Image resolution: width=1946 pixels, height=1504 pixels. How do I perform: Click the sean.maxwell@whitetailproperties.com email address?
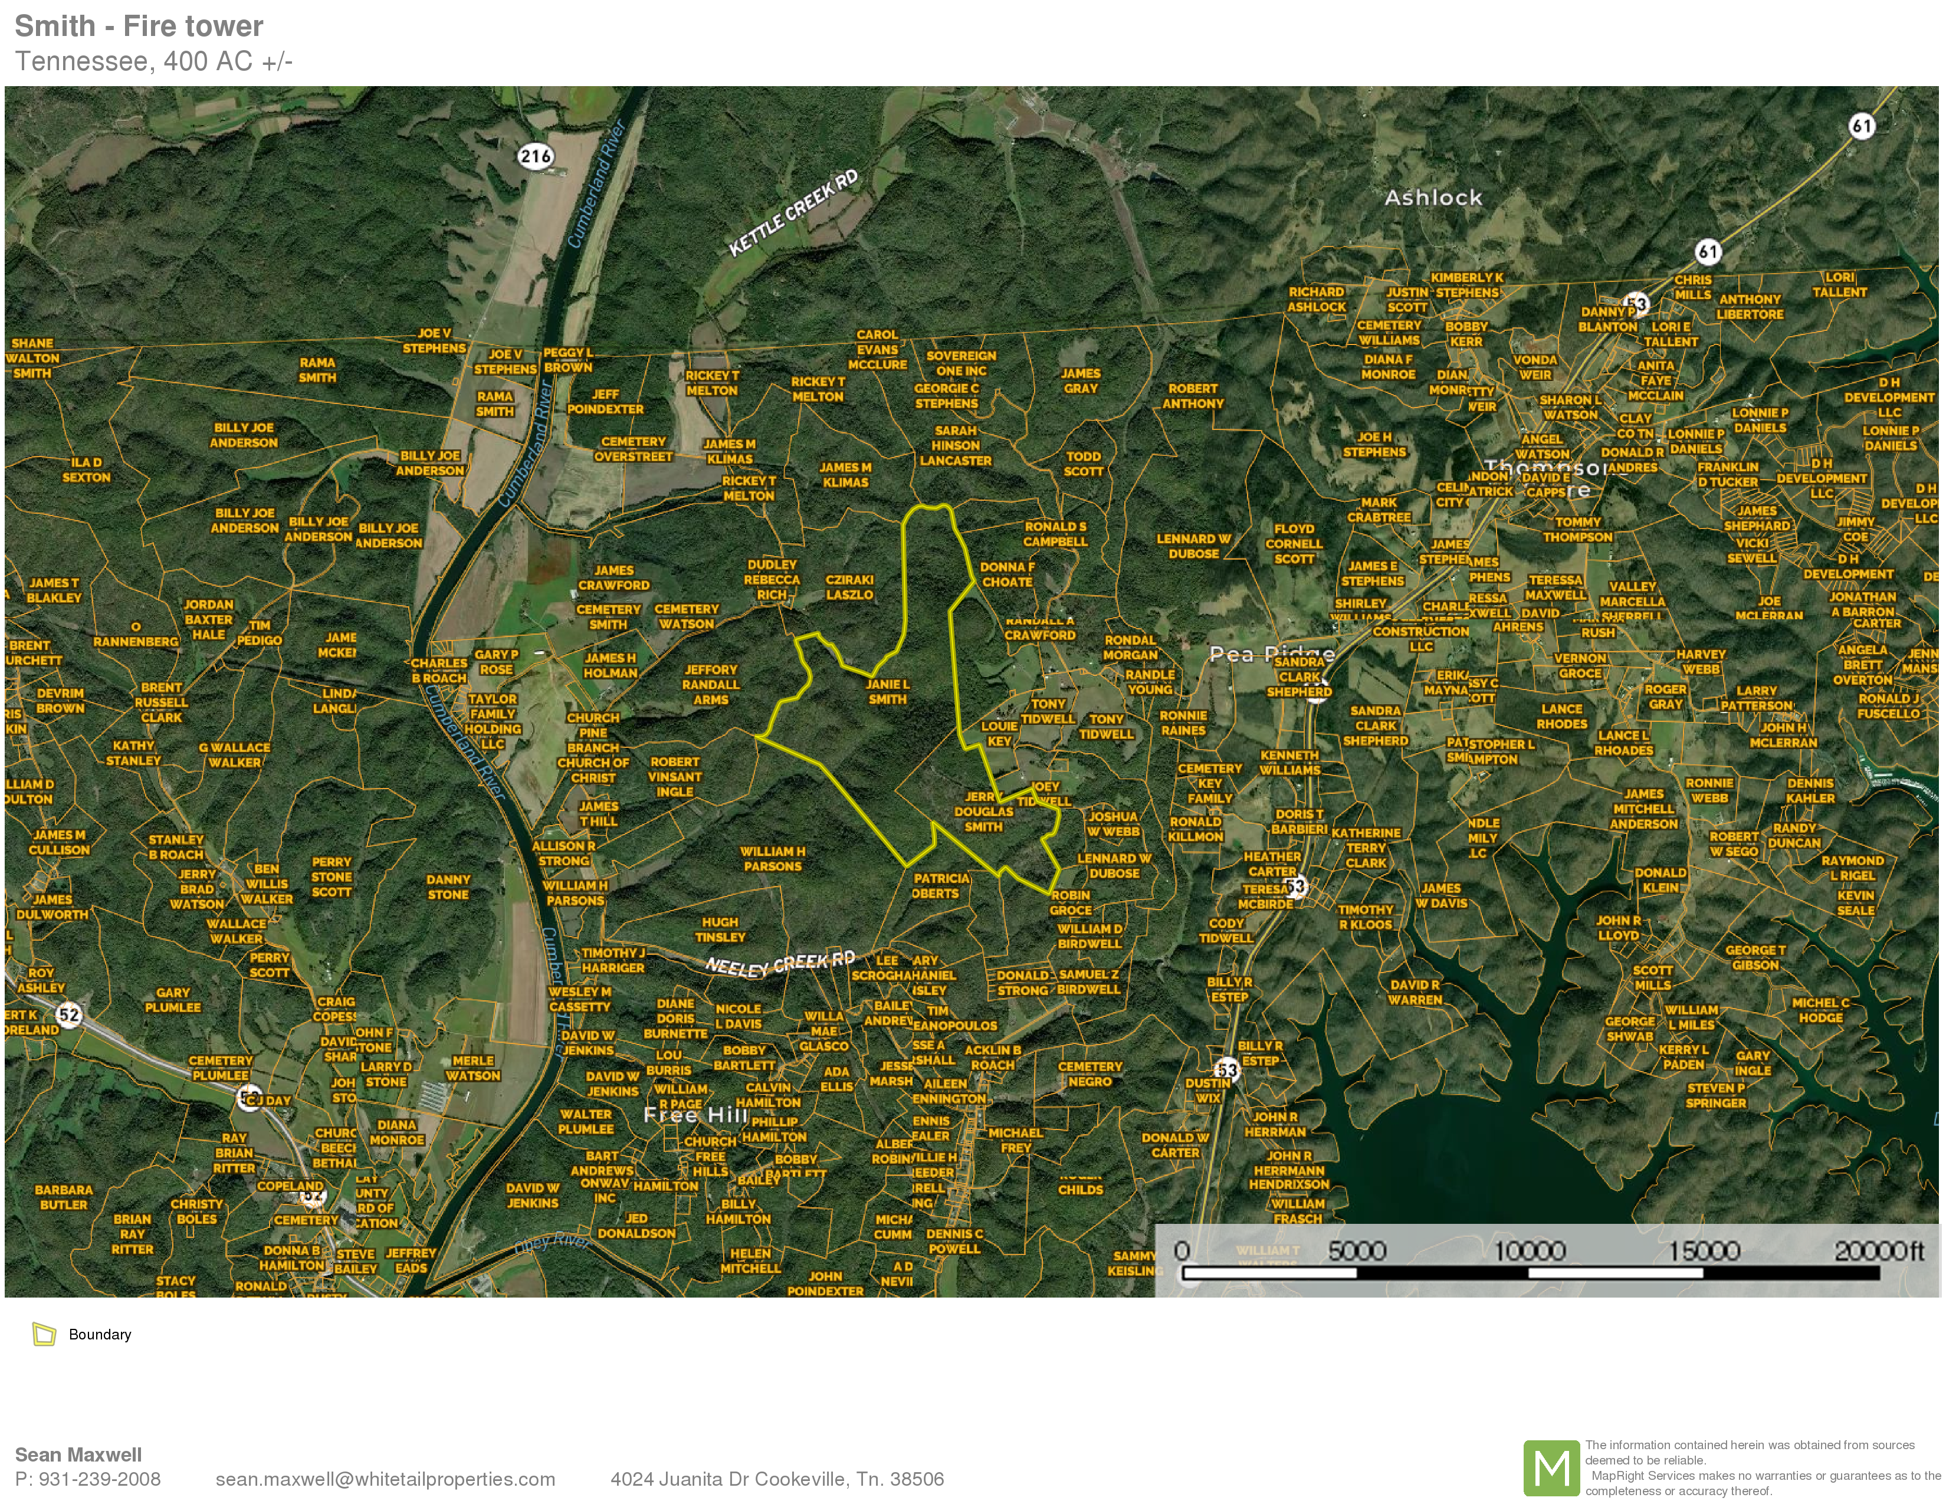[385, 1479]
